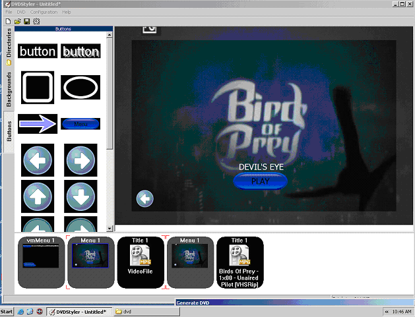Click the second blue quick launch icon
415x317 pixels.
point(30,312)
